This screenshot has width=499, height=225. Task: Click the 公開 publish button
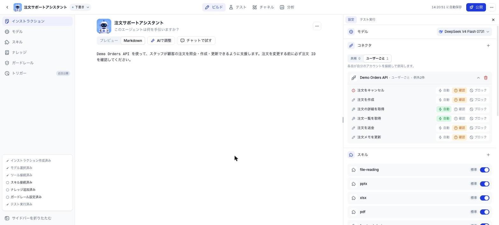coord(476,7)
